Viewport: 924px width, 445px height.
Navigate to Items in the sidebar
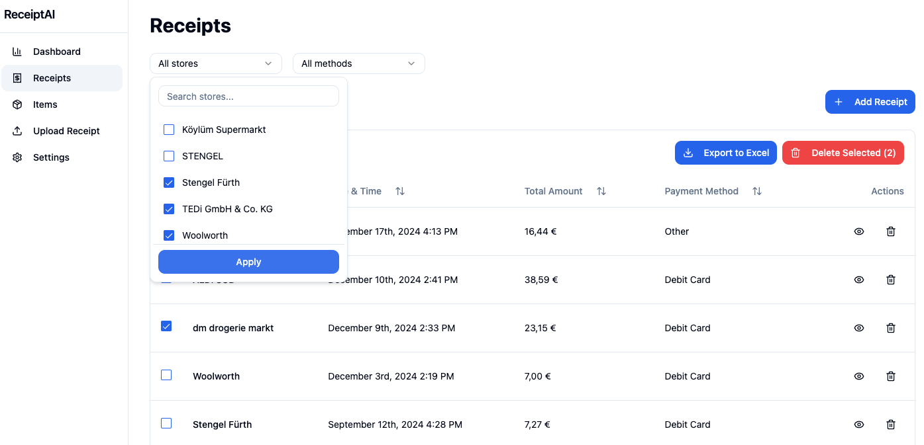click(x=62, y=104)
